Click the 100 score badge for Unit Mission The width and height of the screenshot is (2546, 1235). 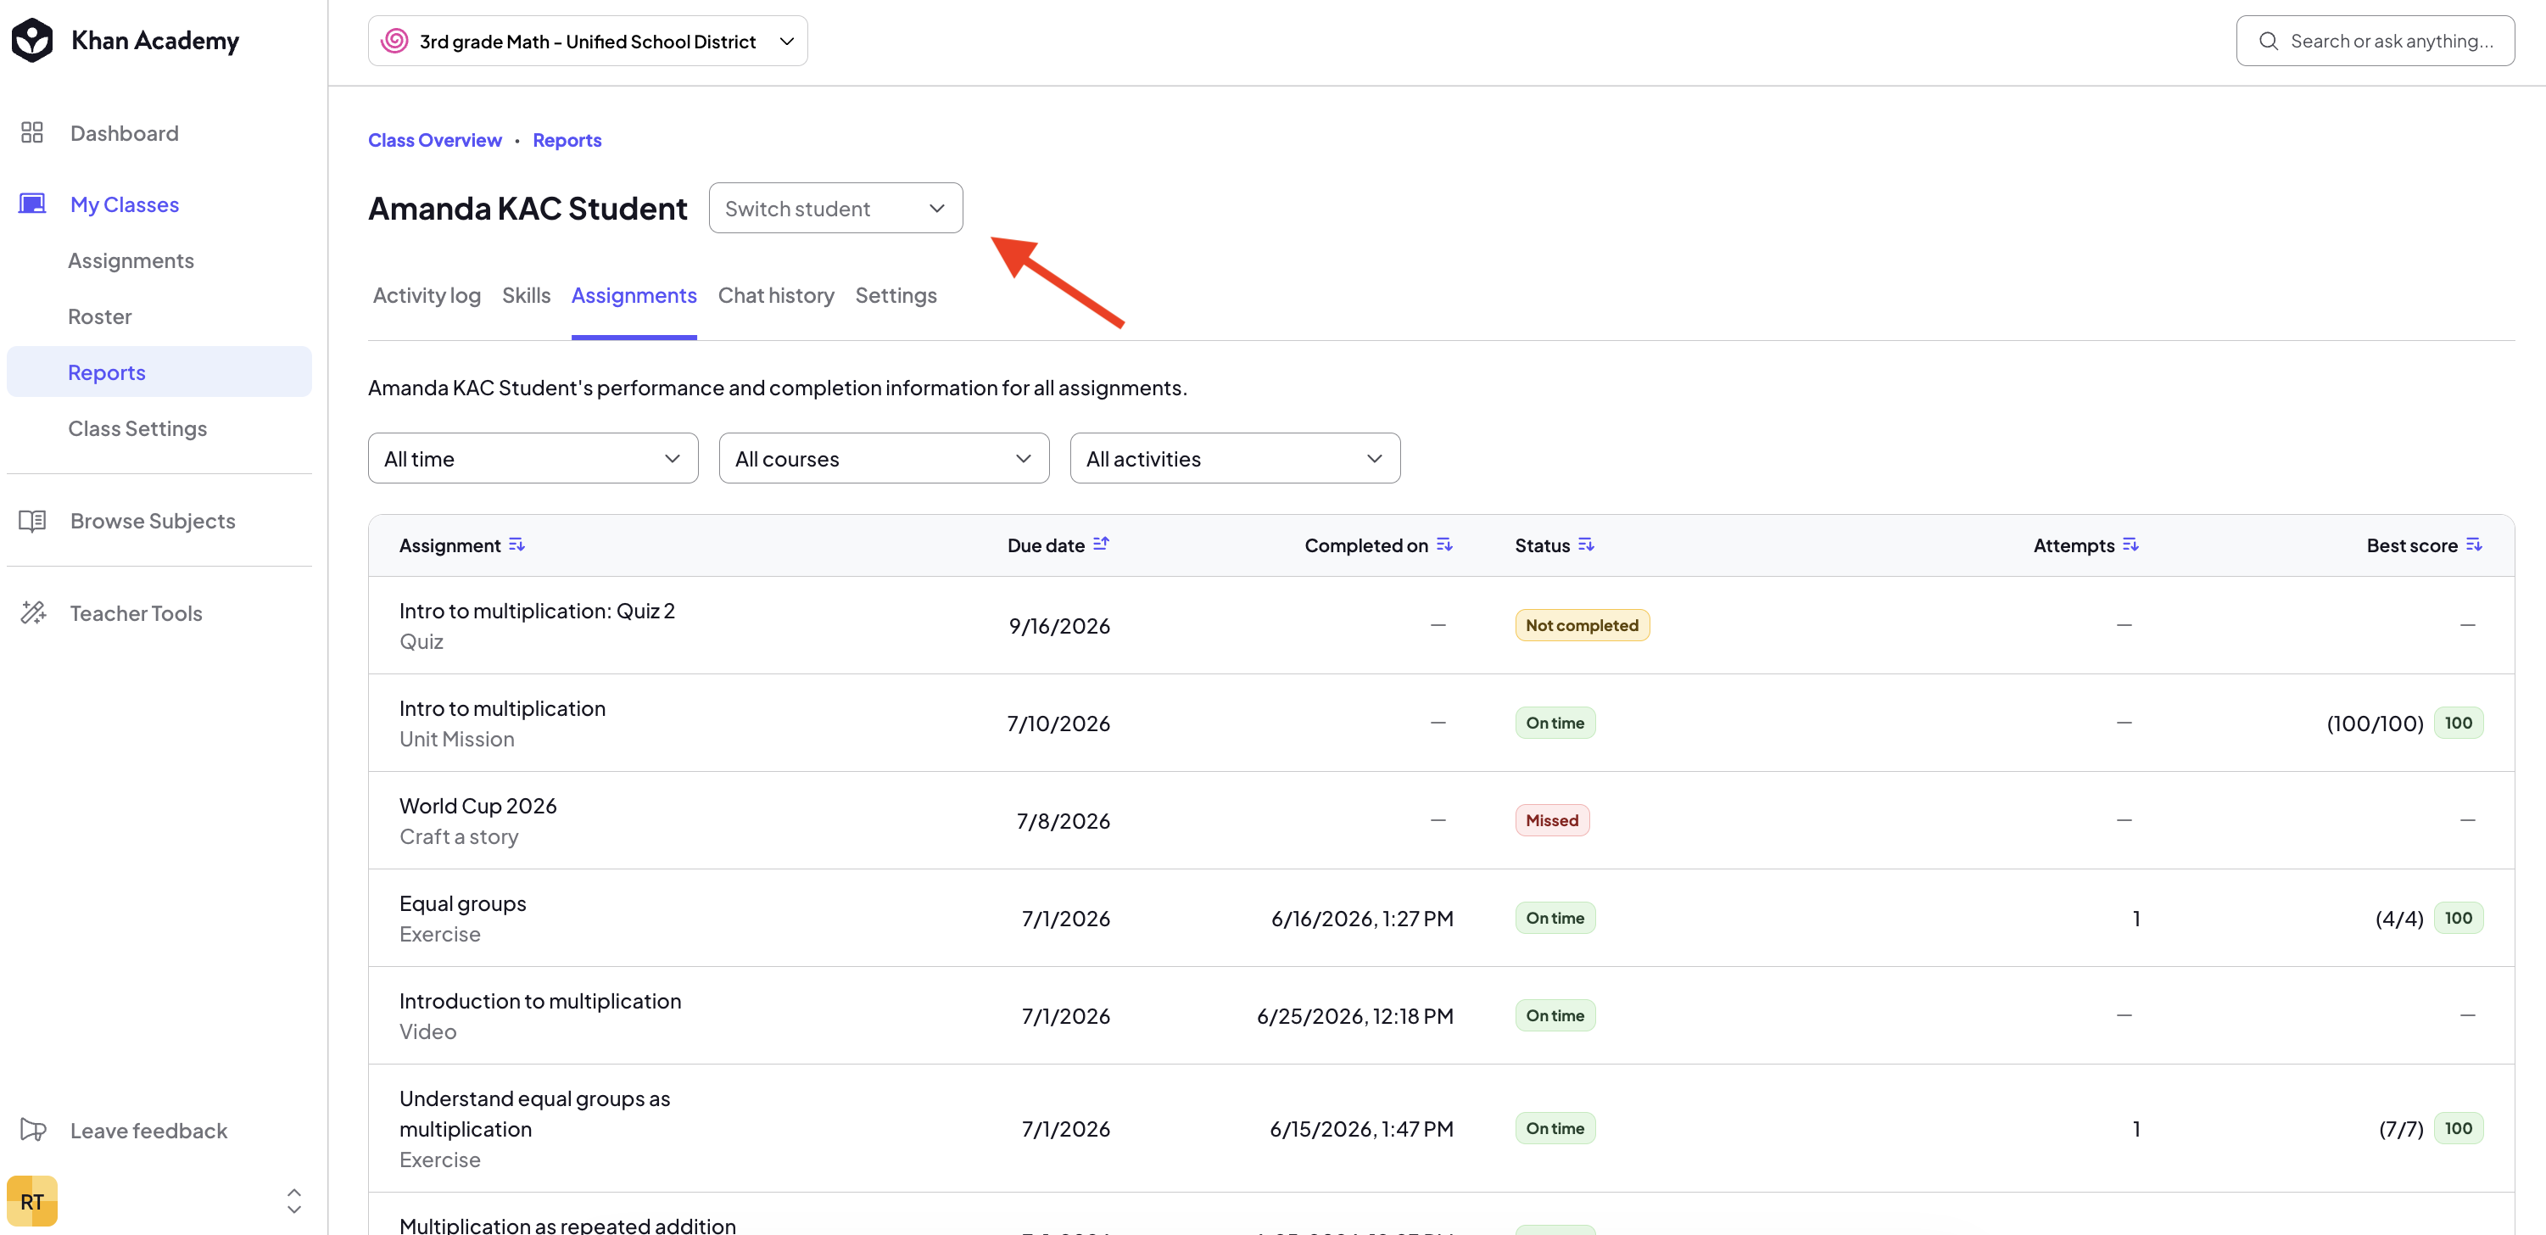click(2458, 723)
